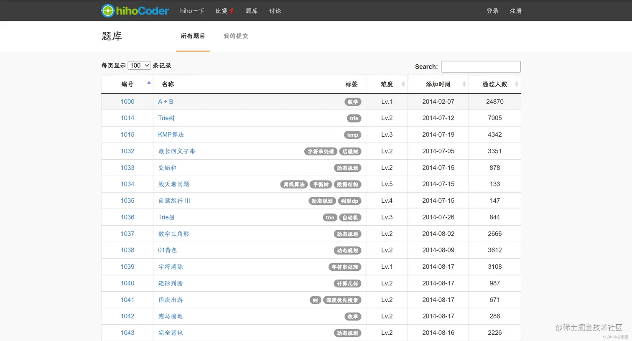
Task: Click the 字符串处理 tag on 最长回文子串
Action: (x=321, y=151)
